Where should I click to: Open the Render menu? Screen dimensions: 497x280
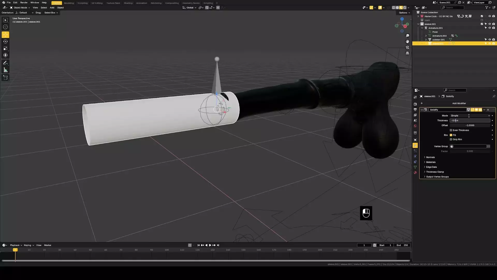pos(24,3)
